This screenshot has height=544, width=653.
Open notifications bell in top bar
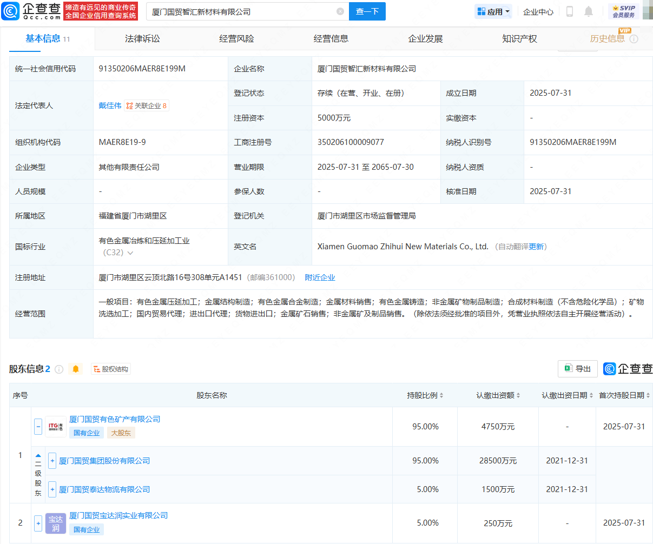tap(589, 11)
